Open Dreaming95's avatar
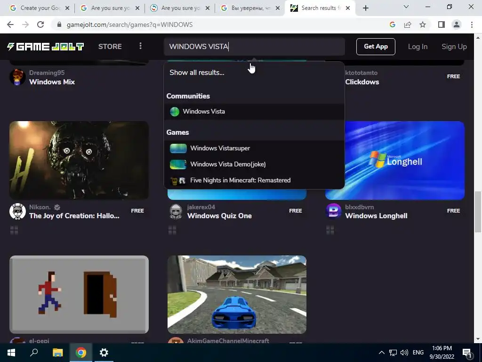This screenshot has width=482, height=362. pos(17,77)
